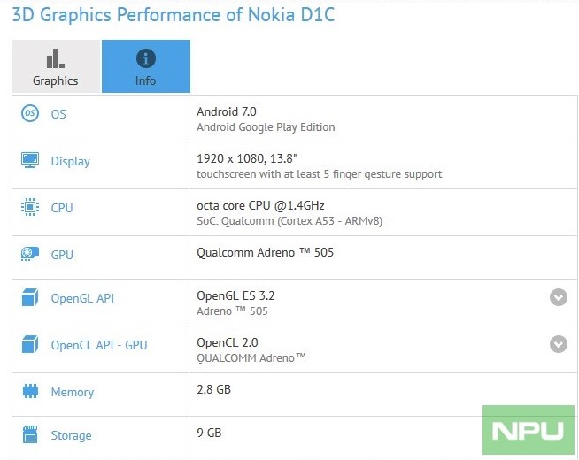579x460 pixels.
Task: Expand the OpenGL ES 3.2 details
Action: click(x=558, y=297)
